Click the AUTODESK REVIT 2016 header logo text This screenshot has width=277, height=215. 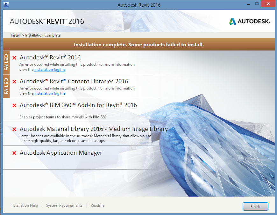(47, 21)
